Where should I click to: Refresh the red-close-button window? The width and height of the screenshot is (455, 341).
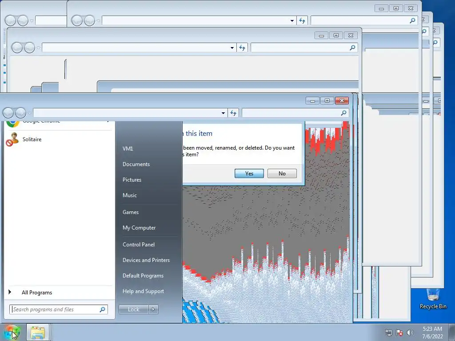click(233, 113)
